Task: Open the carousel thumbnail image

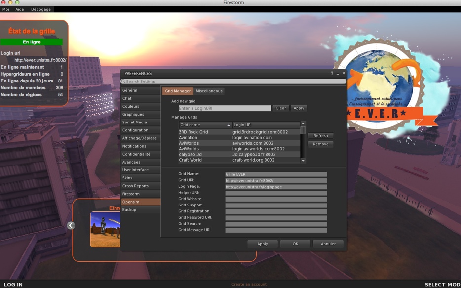Action: pos(105,229)
